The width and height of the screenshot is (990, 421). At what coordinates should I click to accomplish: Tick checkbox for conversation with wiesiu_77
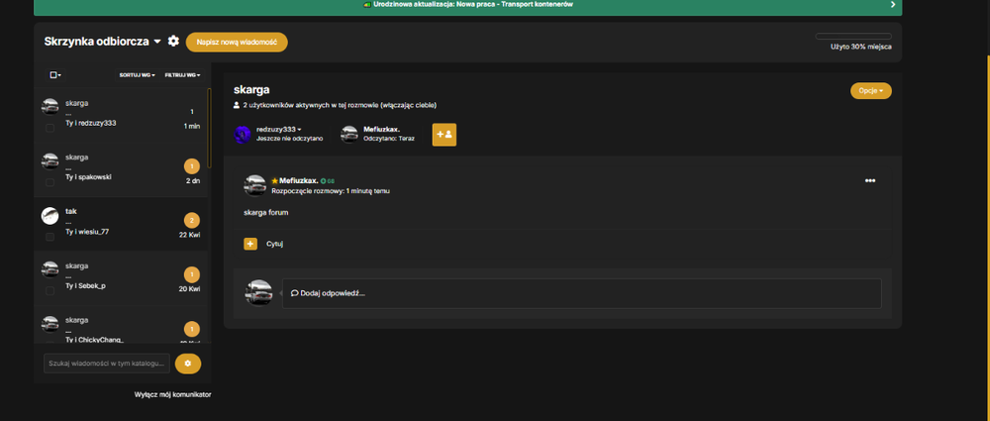tap(49, 237)
